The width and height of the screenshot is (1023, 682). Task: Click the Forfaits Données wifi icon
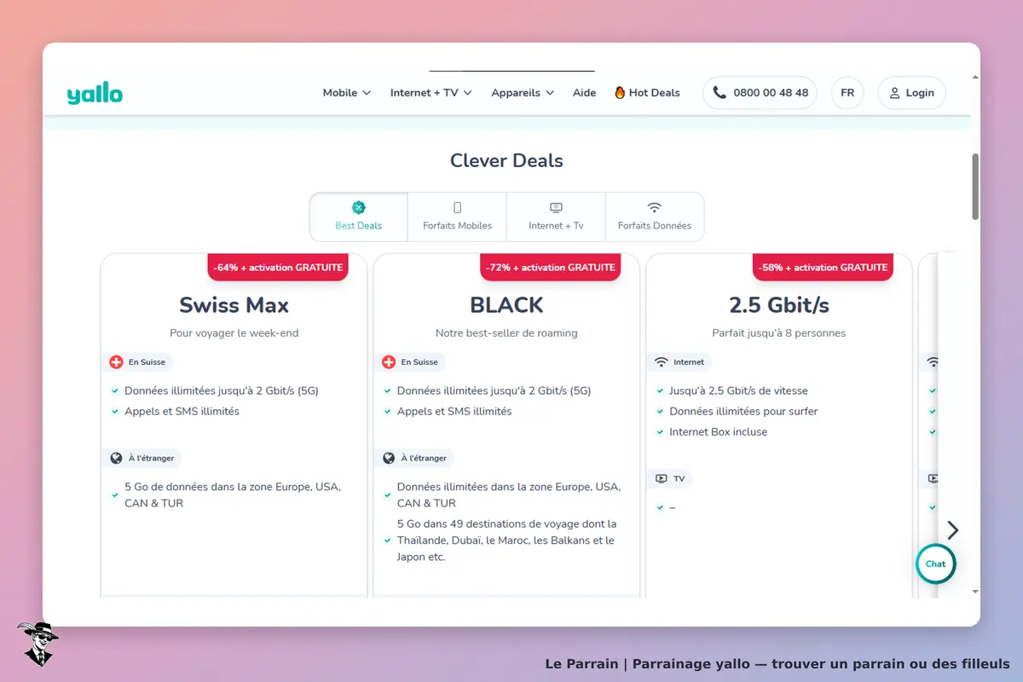click(x=654, y=207)
